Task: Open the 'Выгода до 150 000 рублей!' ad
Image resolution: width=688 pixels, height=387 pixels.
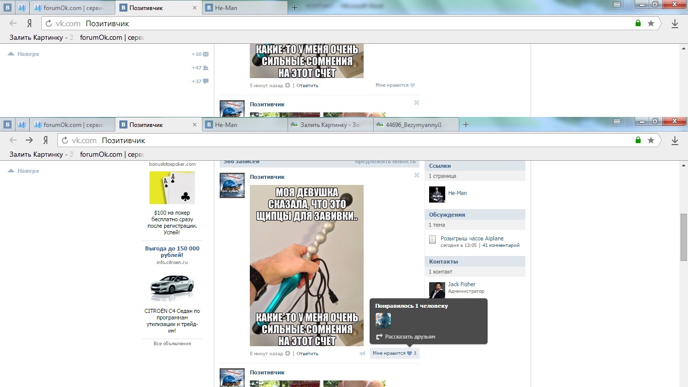Action: pyautogui.click(x=172, y=251)
